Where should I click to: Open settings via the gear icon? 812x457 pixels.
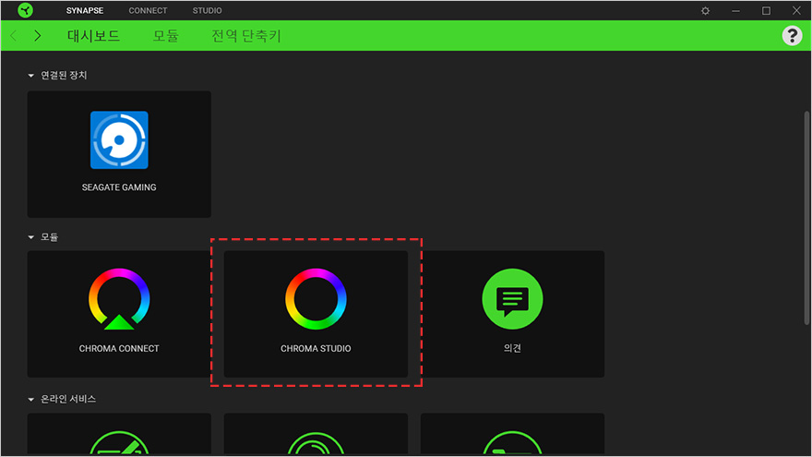click(x=705, y=10)
